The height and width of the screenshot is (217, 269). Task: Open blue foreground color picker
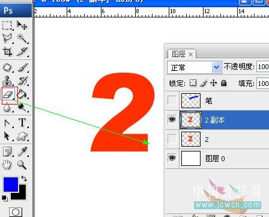(x=11, y=184)
